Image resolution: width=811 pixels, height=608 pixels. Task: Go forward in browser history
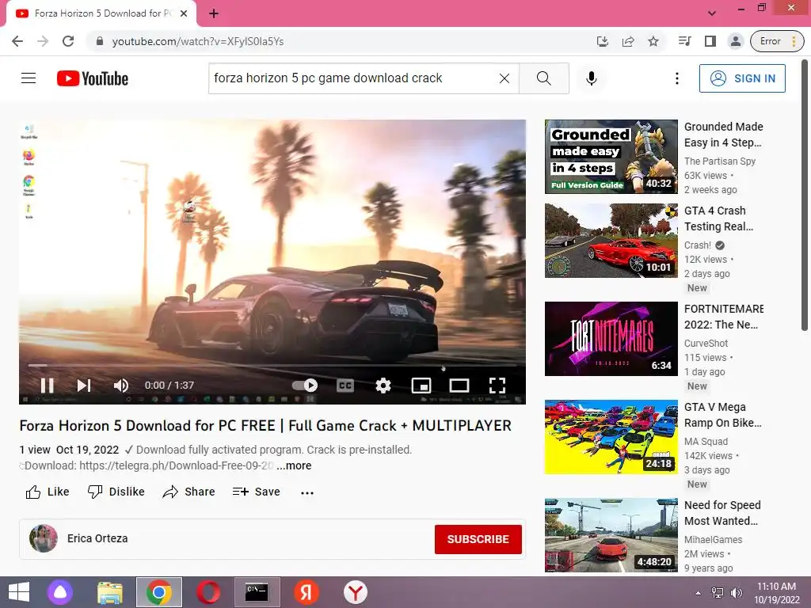point(43,41)
